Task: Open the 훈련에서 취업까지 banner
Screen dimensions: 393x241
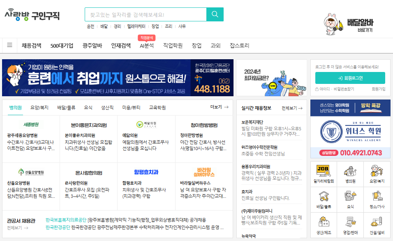Action: [x=118, y=78]
